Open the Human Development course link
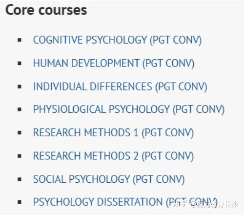The width and height of the screenshot is (244, 215). pyautogui.click(x=114, y=63)
